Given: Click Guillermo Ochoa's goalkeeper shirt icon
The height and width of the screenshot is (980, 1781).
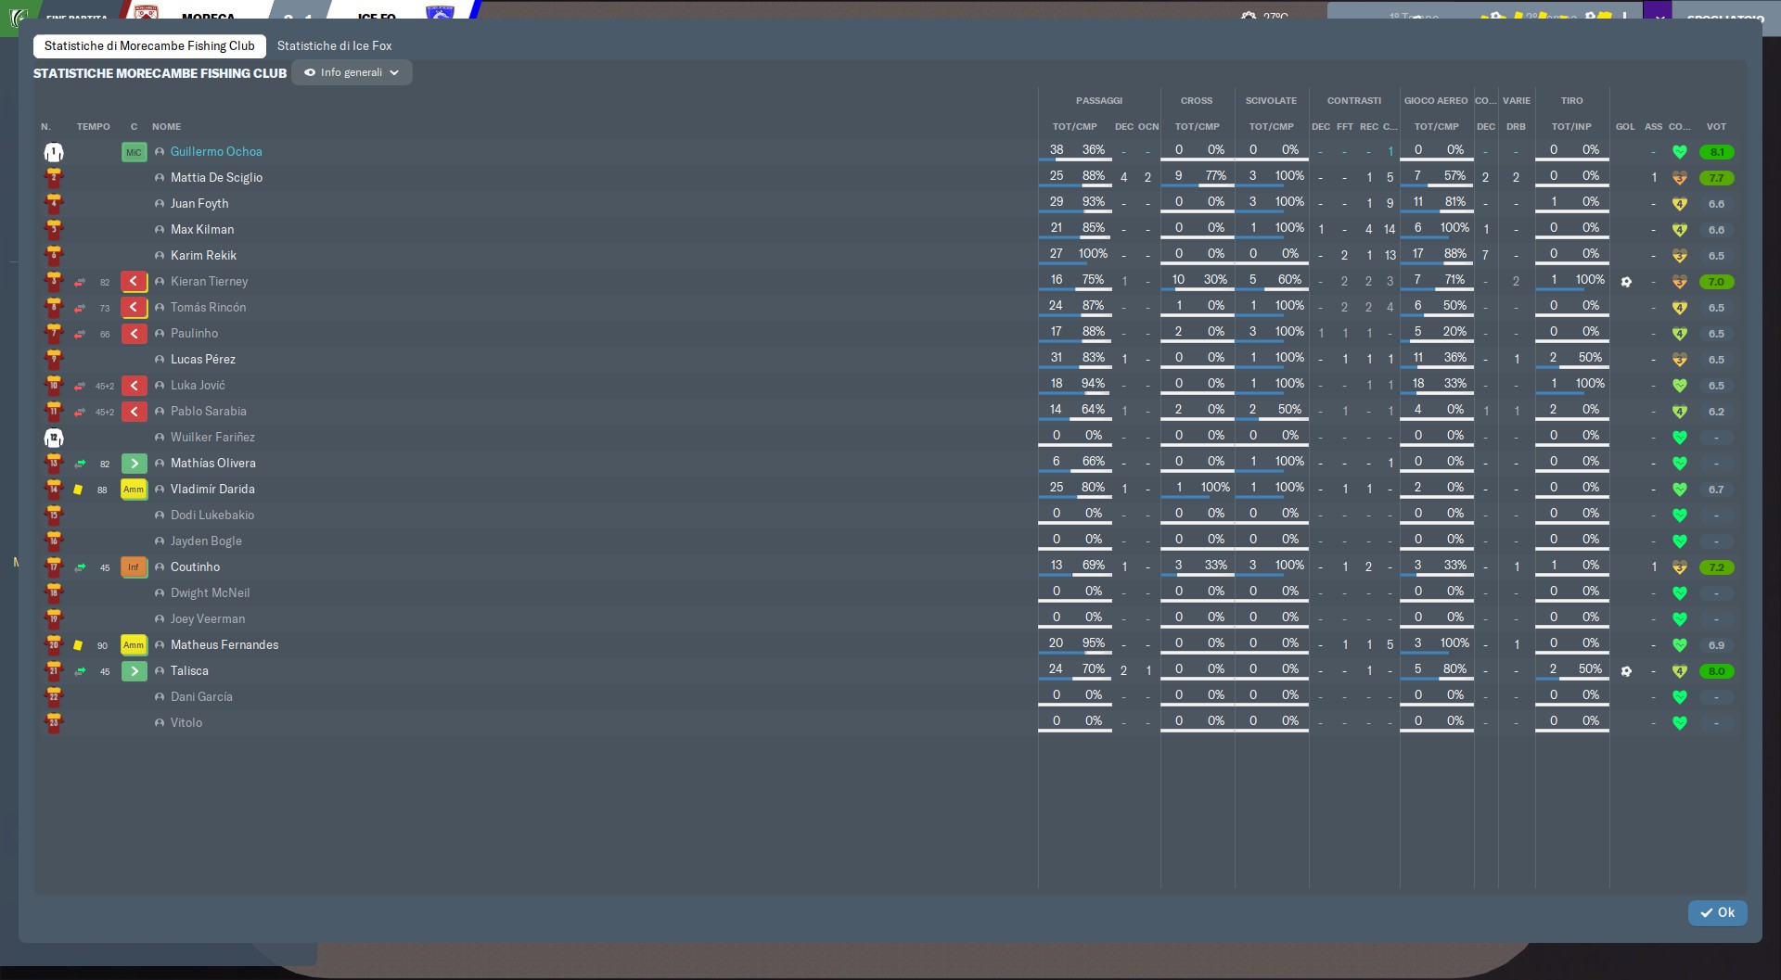Looking at the screenshot, I should click(54, 152).
